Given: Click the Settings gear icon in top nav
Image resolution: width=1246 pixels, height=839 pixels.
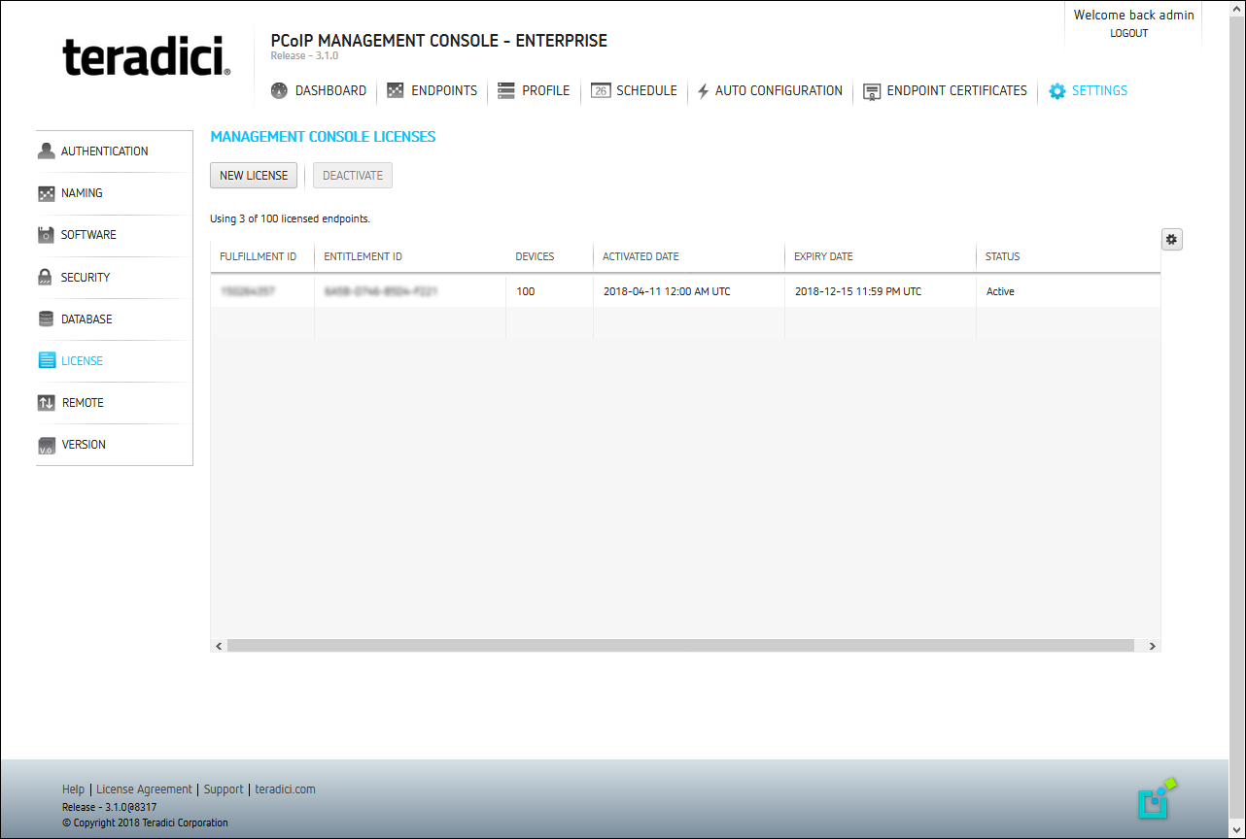Looking at the screenshot, I should (1057, 91).
